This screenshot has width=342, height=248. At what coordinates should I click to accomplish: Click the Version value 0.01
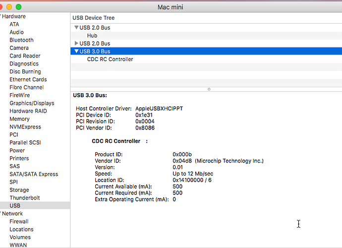click(178, 167)
